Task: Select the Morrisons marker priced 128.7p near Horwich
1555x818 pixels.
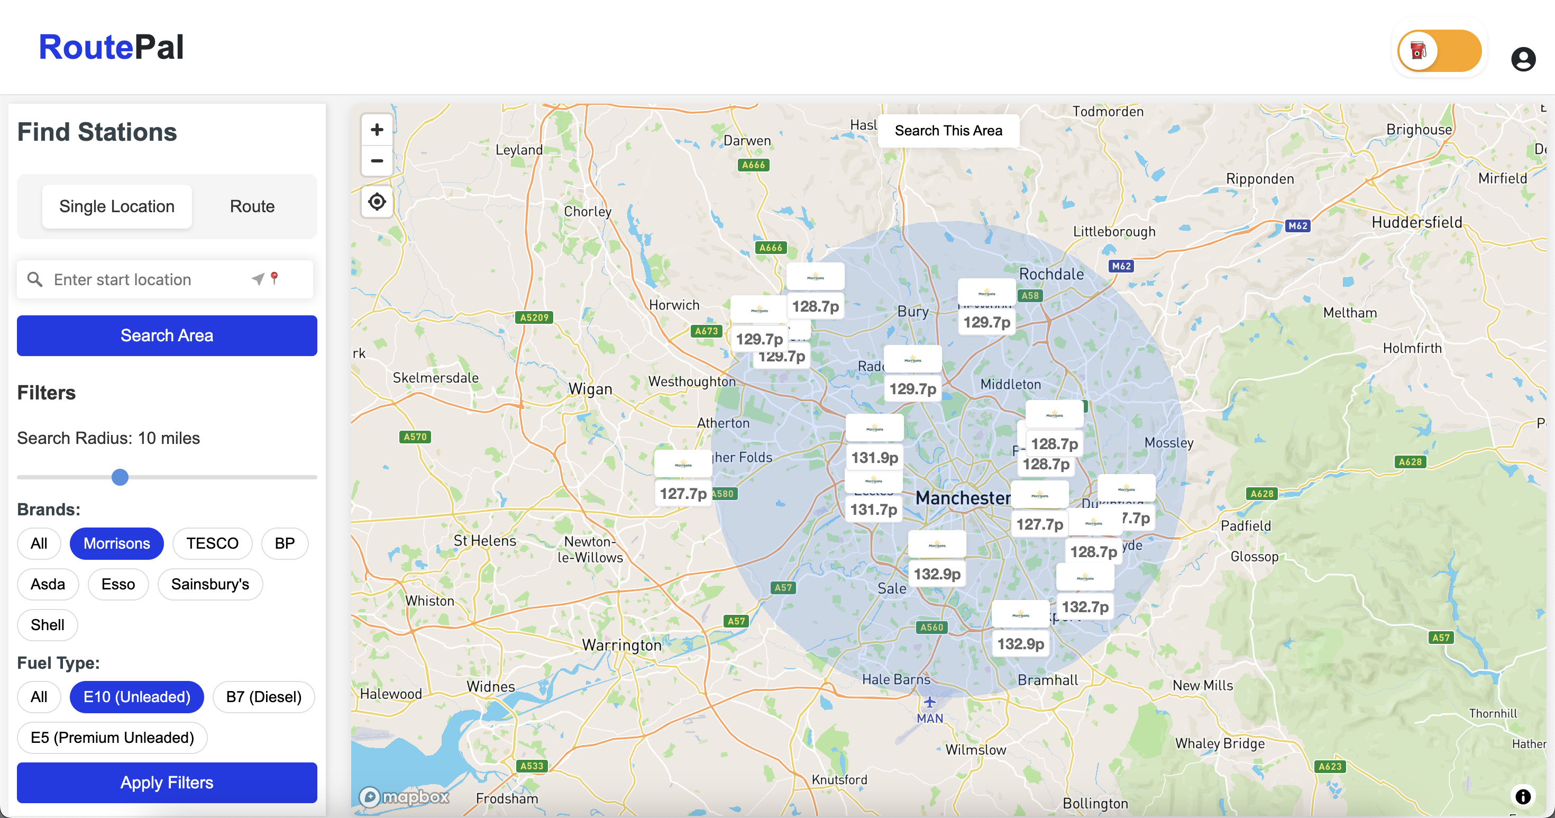Action: 815,277
